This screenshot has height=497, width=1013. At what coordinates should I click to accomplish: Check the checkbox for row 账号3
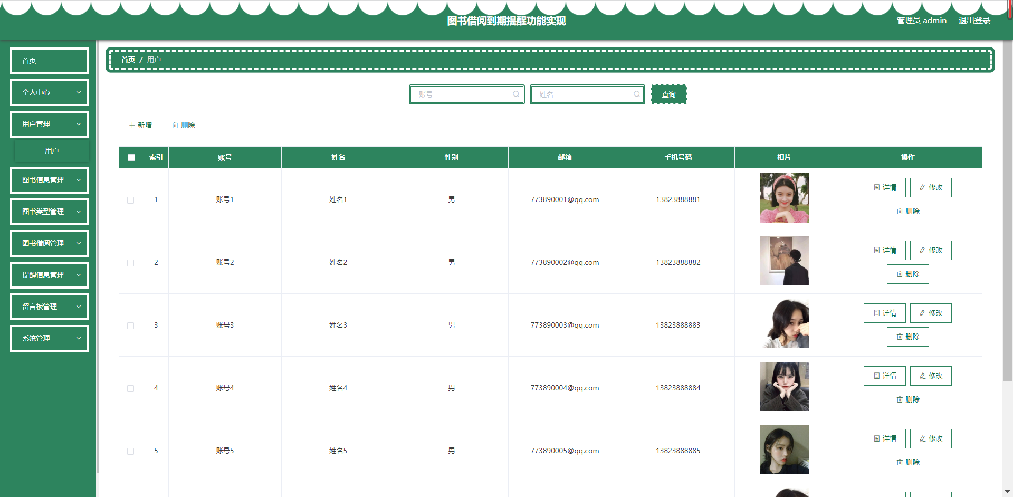[131, 326]
